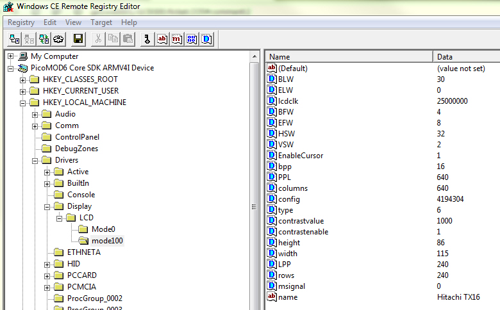Collapse the LCD key node
The width and height of the screenshot is (500, 310).
click(x=60, y=218)
